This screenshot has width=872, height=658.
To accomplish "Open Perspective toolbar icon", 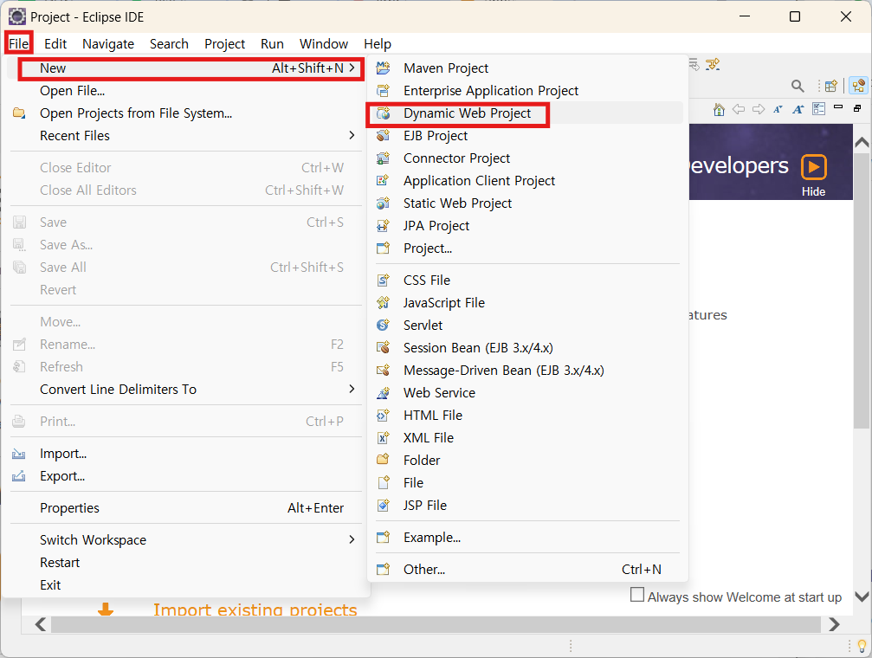I will point(831,87).
